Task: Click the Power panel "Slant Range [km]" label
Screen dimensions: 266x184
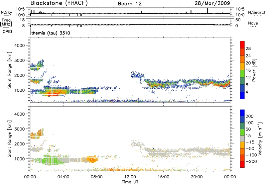Action: pyautogui.click(x=9, y=70)
